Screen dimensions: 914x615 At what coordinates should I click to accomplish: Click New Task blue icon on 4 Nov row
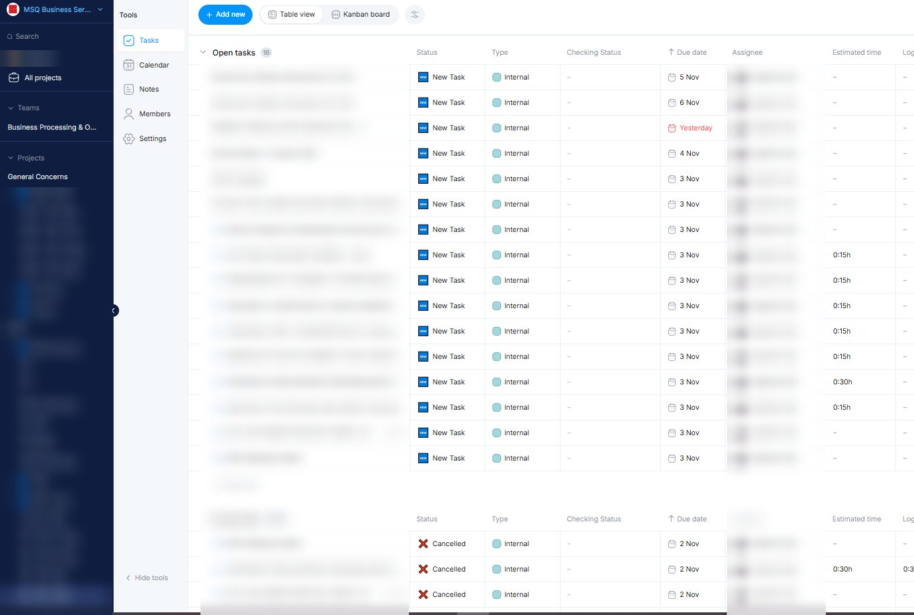423,153
